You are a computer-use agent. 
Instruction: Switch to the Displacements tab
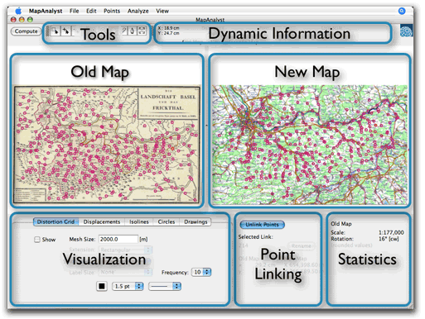click(x=102, y=221)
